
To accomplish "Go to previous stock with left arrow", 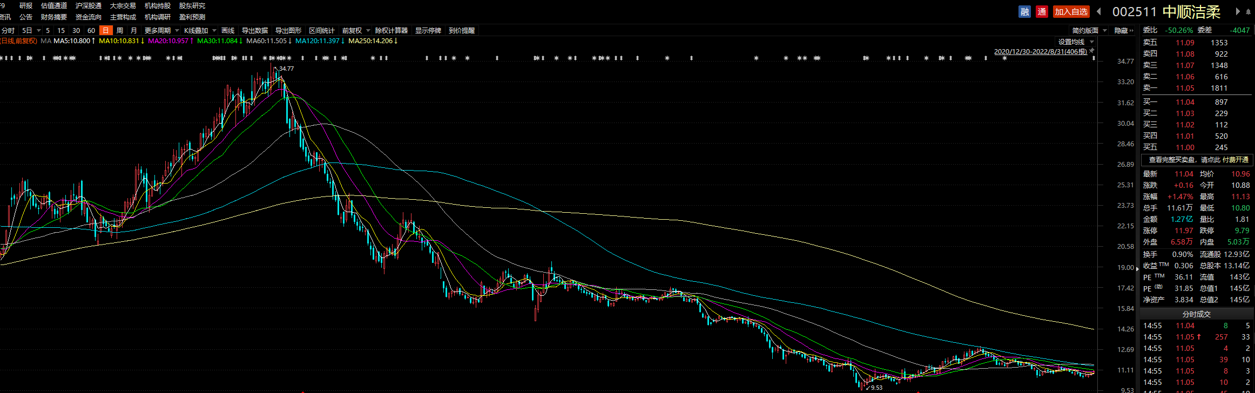I will (1099, 11).
